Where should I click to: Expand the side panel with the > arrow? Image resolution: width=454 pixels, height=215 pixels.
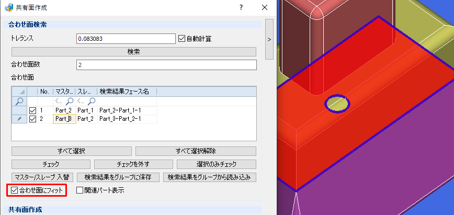point(269,39)
